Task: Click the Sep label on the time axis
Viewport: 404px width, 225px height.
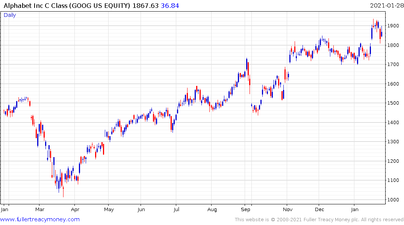Action: coord(245,210)
